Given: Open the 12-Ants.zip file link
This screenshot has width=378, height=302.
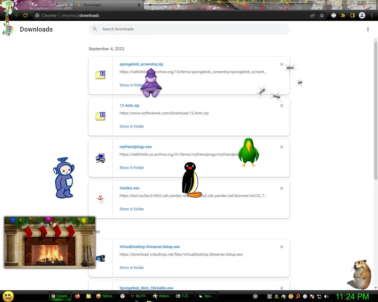Looking at the screenshot, I should click(129, 105).
